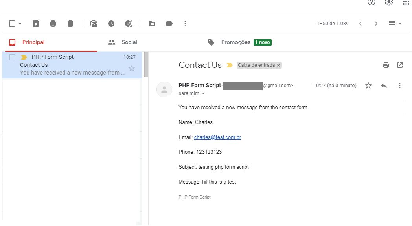Switch to the Social tab
The height and width of the screenshot is (226, 412).
[129, 42]
